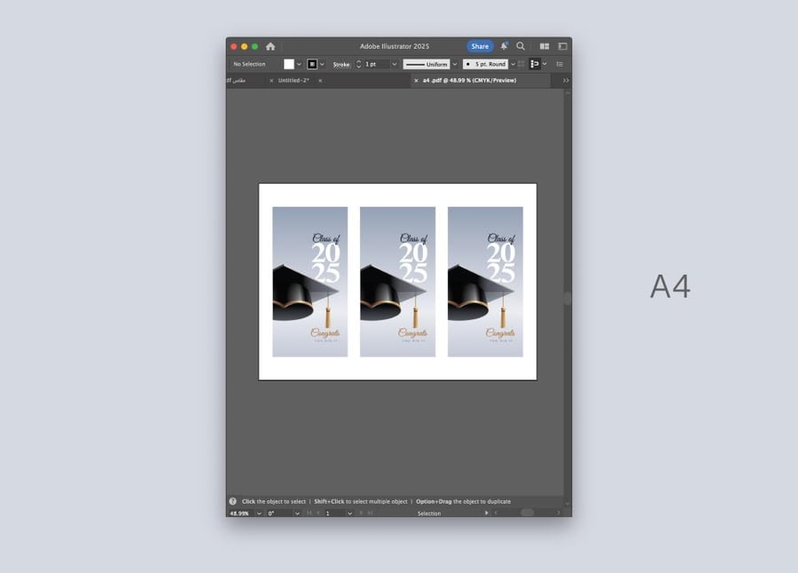Viewport: 798px width, 573px height.
Task: Click the Uniform width profile box
Action: (x=426, y=64)
